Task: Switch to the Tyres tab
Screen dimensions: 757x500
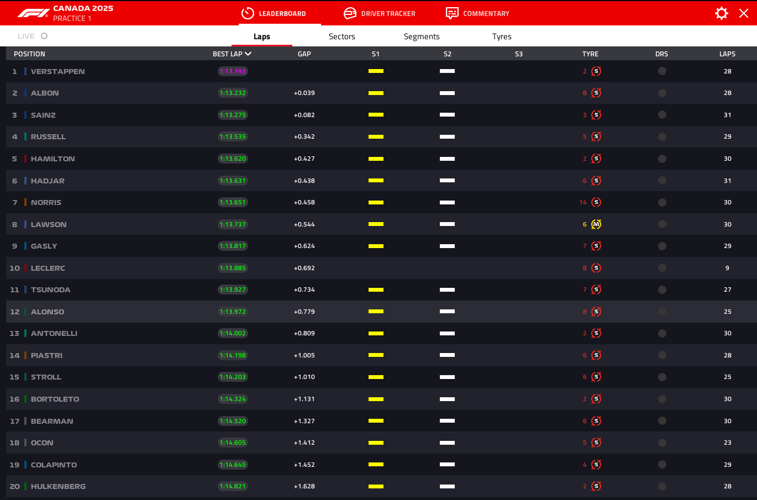Action: (x=502, y=36)
